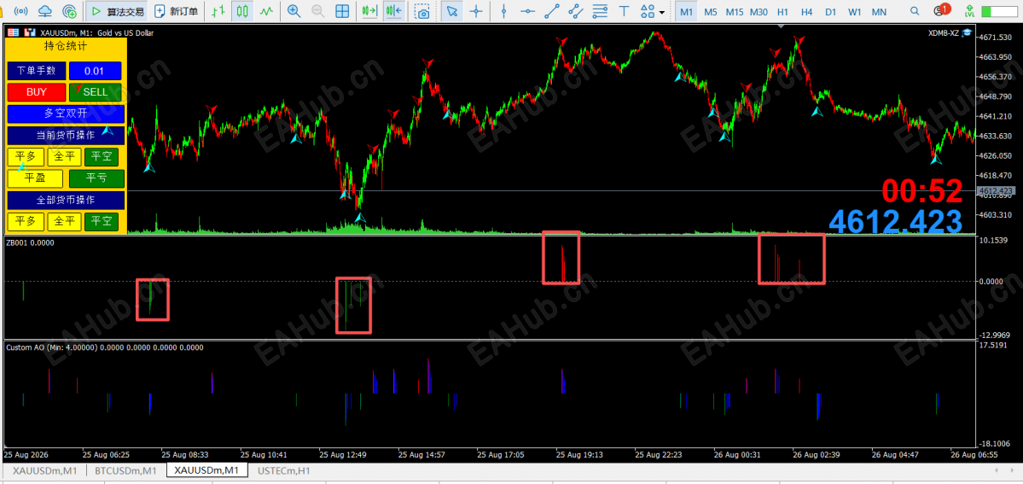The height and width of the screenshot is (484, 1023).
Task: Click the 4612.423 current price label on axis
Action: pos(996,190)
